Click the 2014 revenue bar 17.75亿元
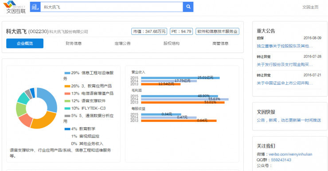 (x=169, y=81)
